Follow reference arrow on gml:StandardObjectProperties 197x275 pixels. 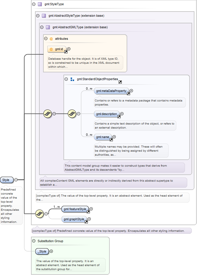120,82
